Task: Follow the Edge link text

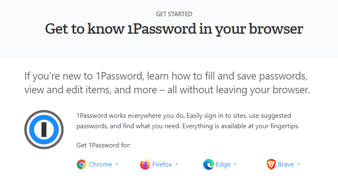Action: (x=223, y=164)
